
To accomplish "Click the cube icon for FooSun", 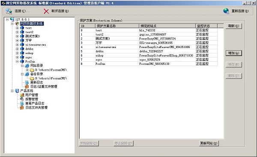I will (x=22, y=61).
